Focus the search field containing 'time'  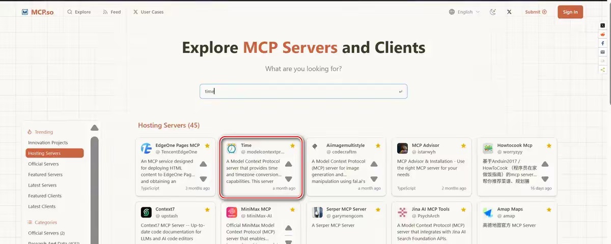[x=303, y=91]
